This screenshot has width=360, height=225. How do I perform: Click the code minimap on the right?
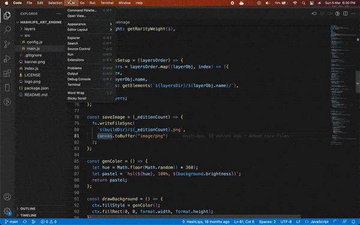tap(343, 85)
